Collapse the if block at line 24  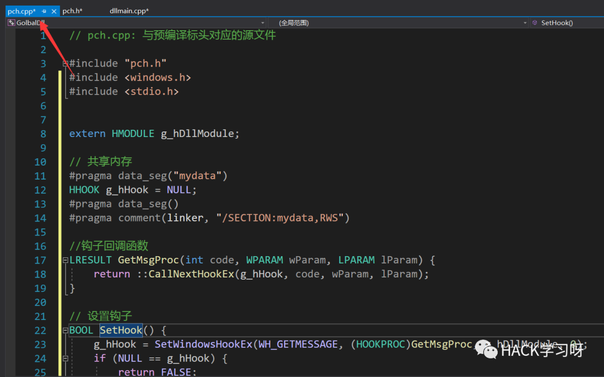pos(65,359)
